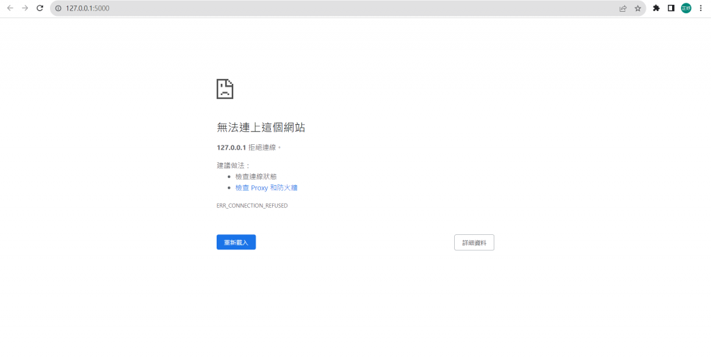Open the Extensions puzzle icon
The width and height of the screenshot is (711, 359).
(x=656, y=8)
